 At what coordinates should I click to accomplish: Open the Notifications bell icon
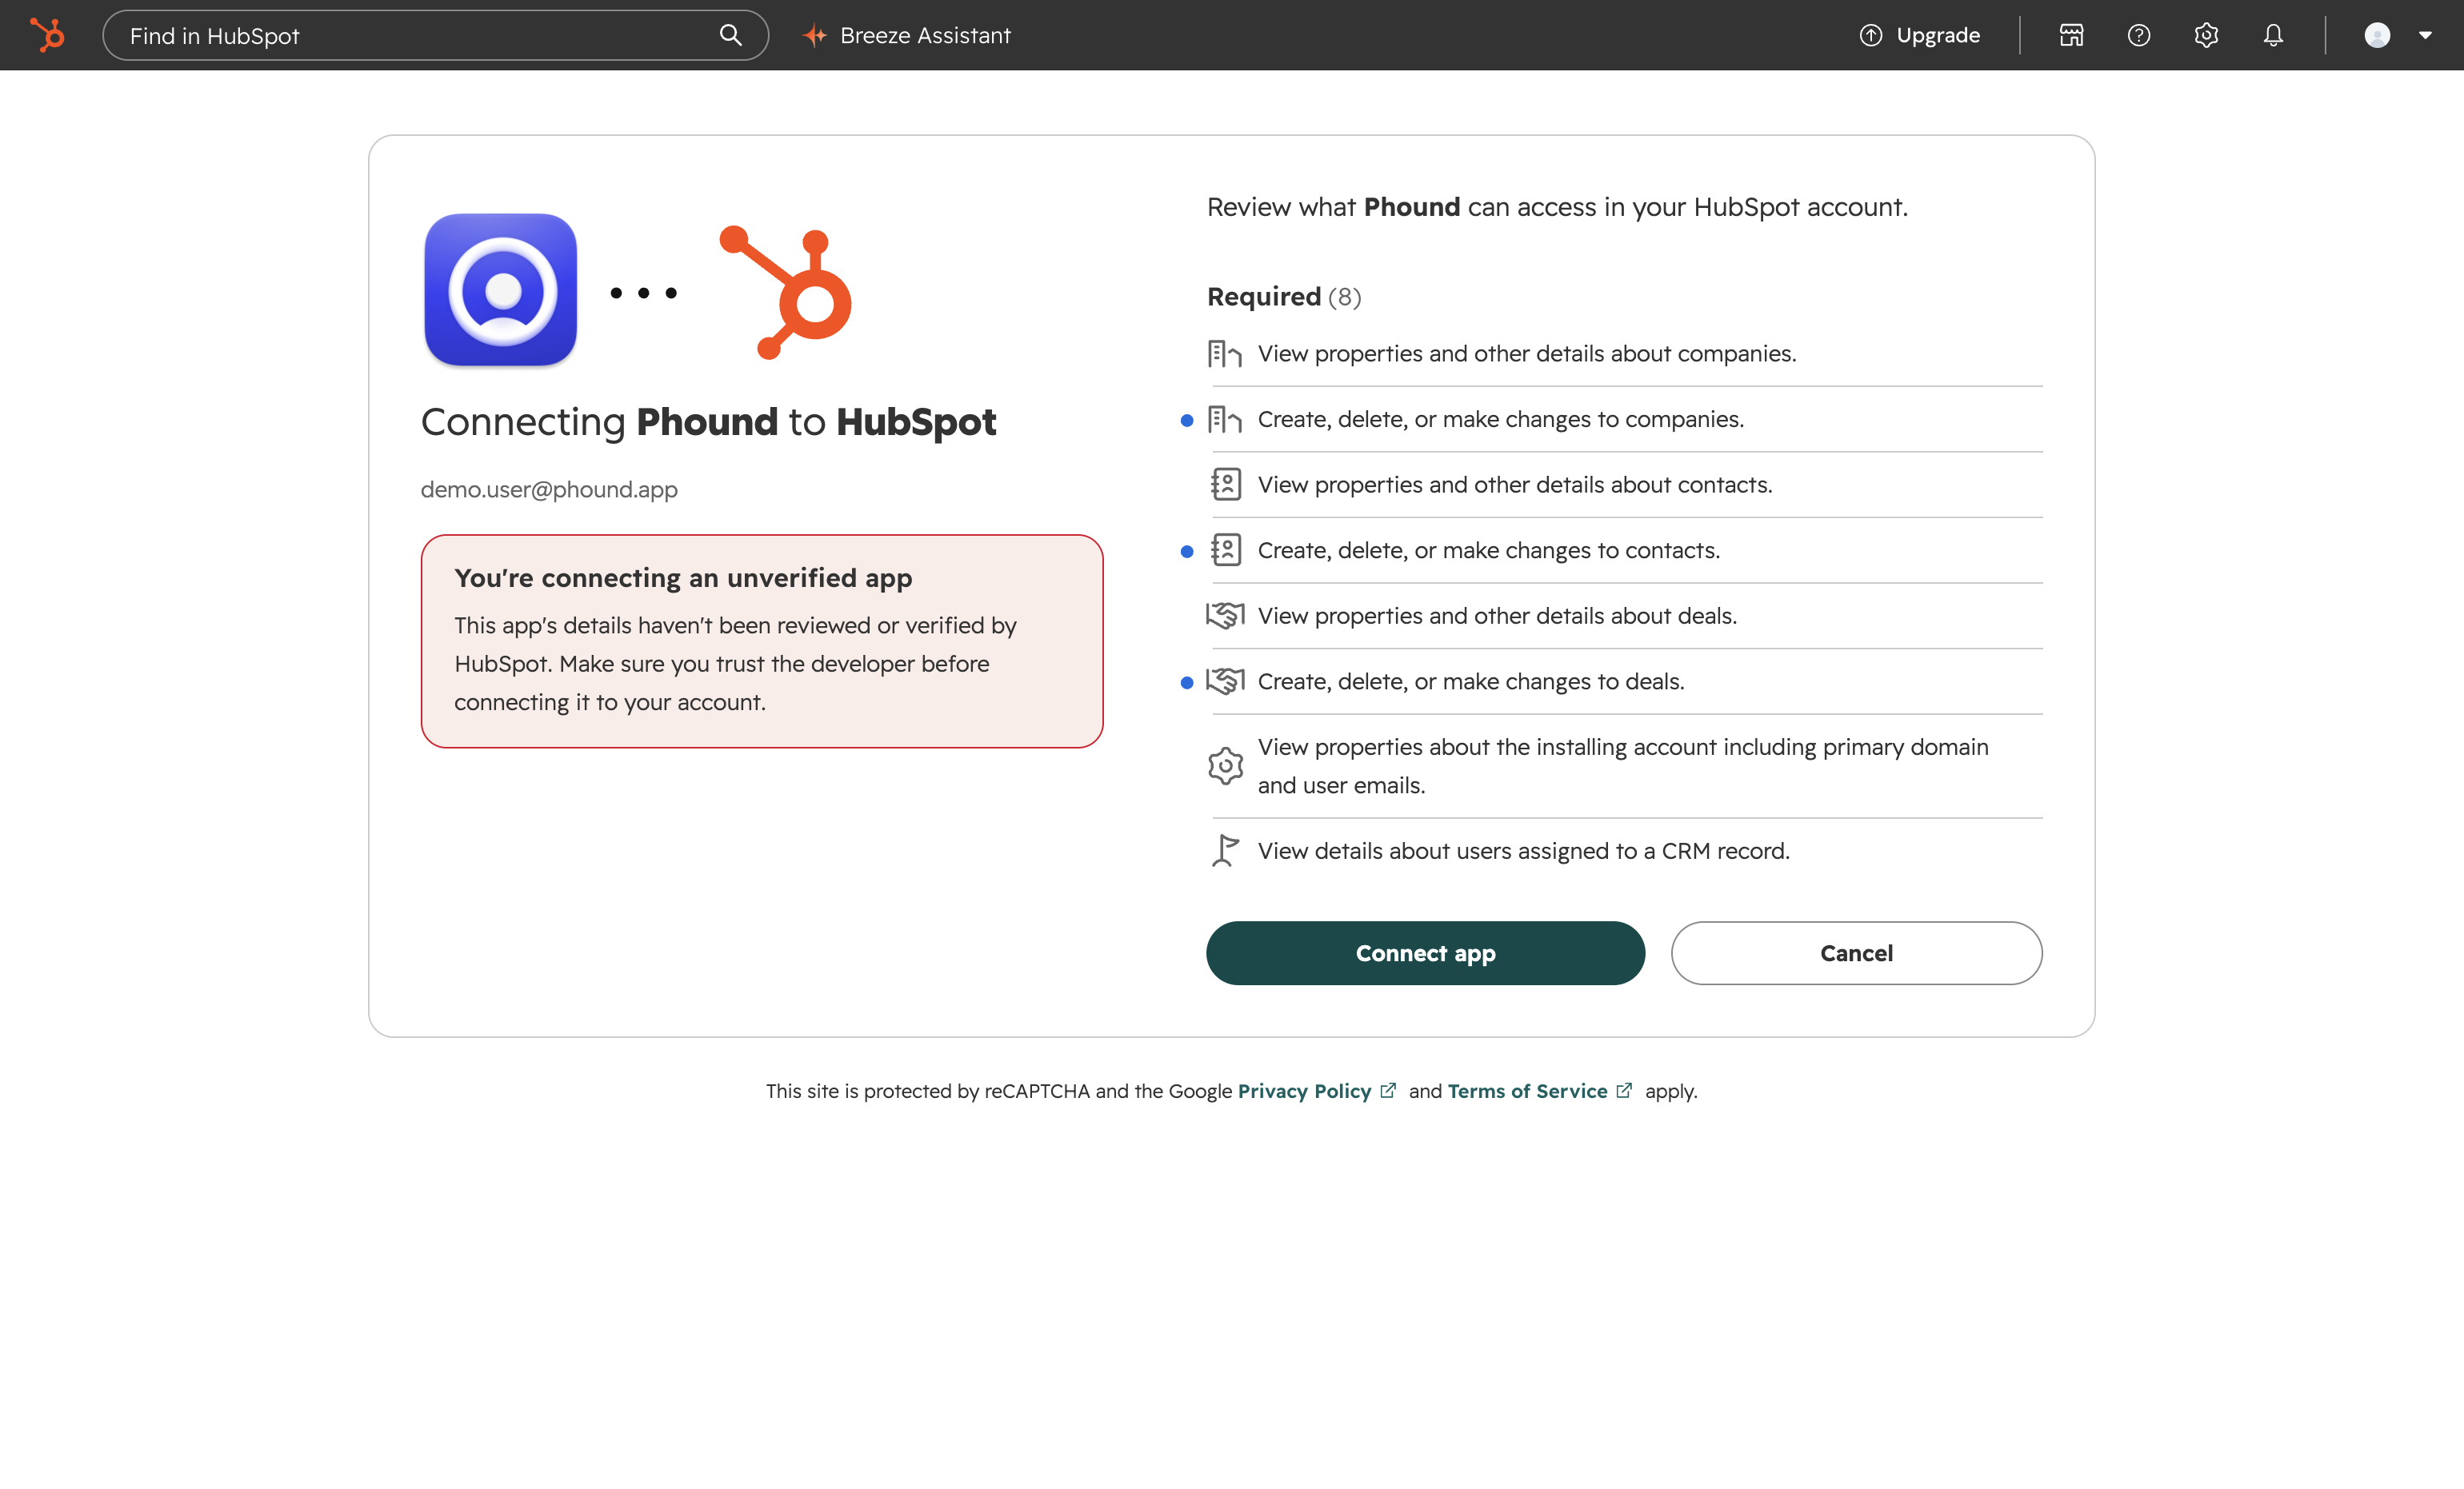pyautogui.click(x=2273, y=35)
